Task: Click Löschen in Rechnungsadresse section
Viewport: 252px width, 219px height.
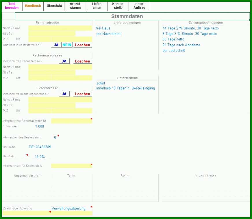Action: [x=83, y=61]
